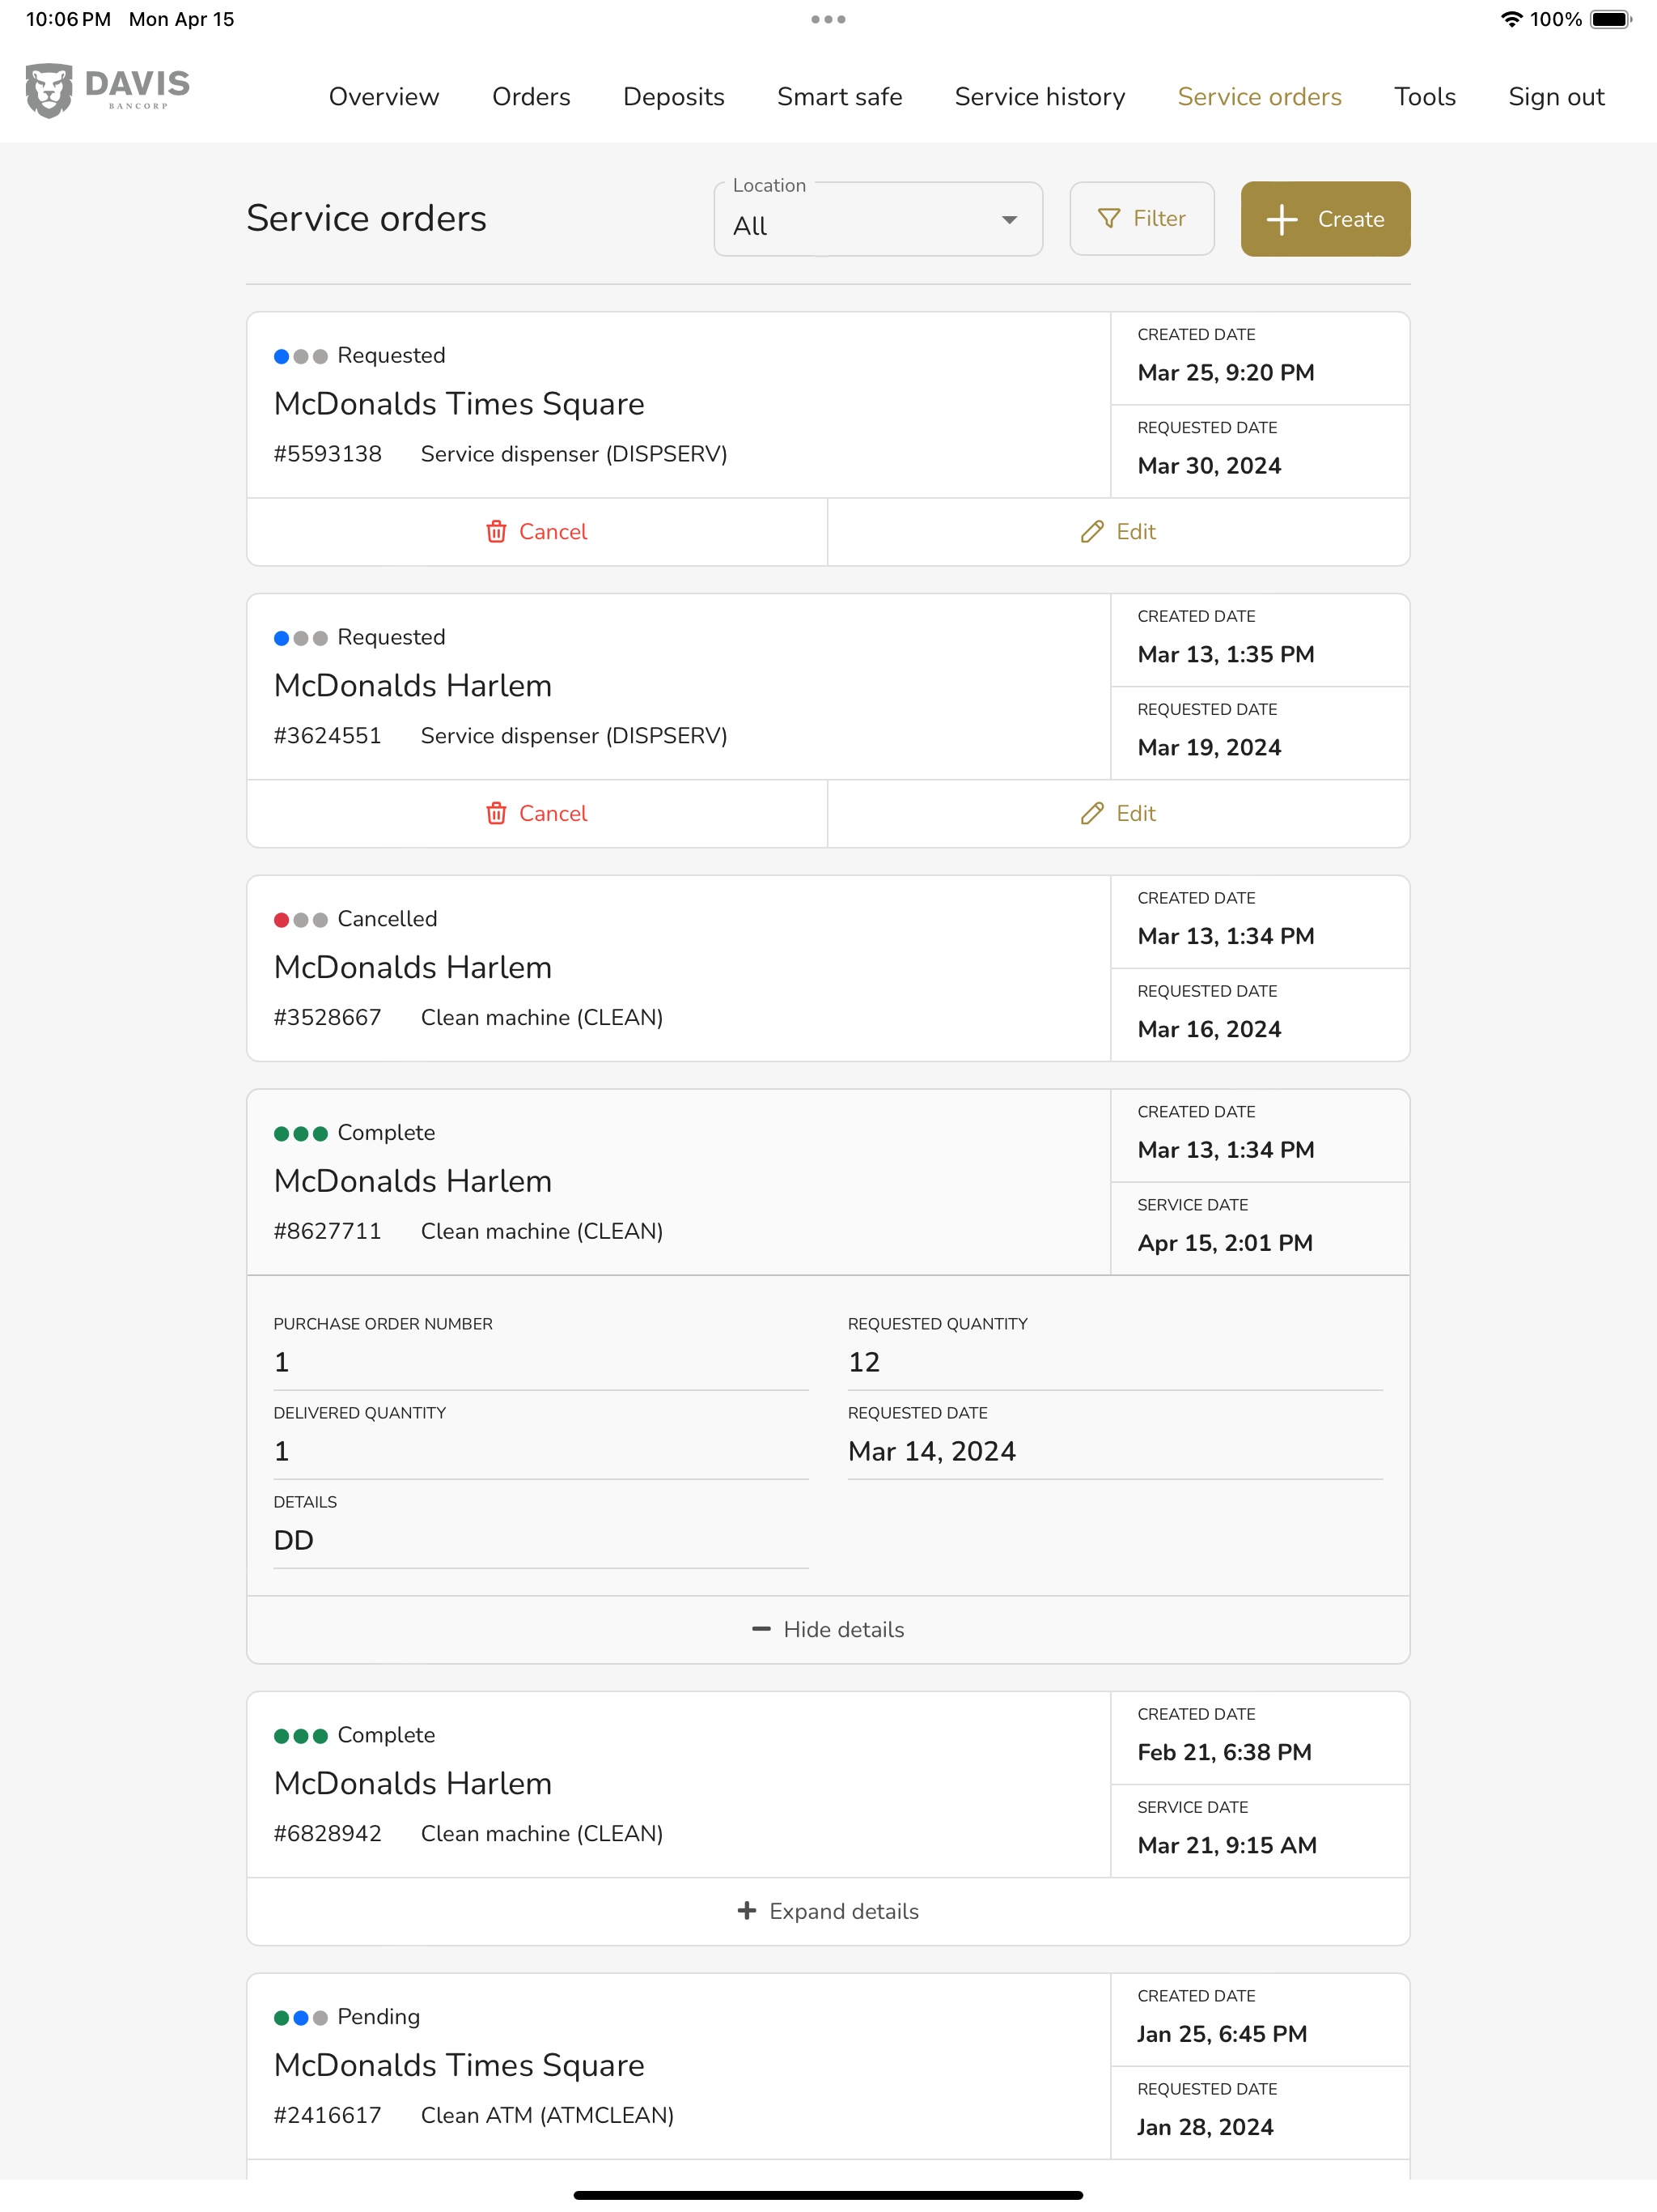
Task: Click created date Feb 21, 6:38 PM
Action: (x=1224, y=1753)
